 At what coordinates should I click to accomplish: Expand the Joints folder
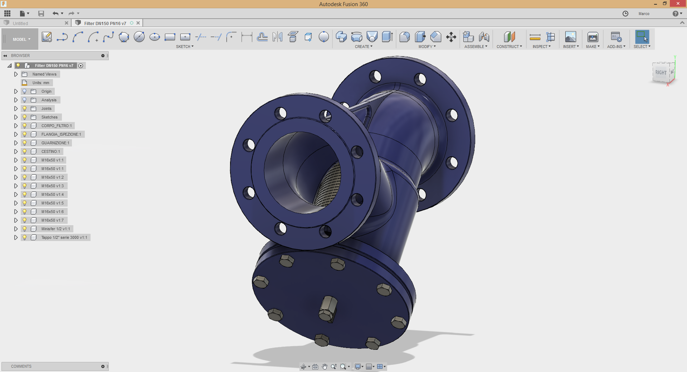[x=16, y=108]
